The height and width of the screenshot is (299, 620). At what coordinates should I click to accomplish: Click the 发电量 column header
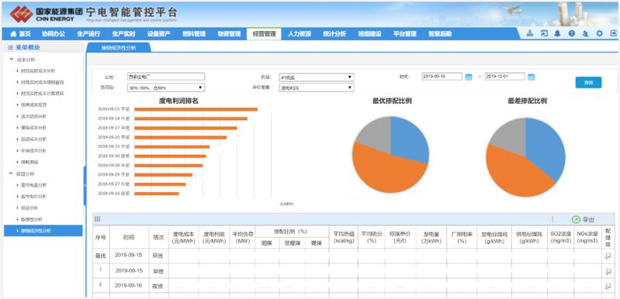431,237
